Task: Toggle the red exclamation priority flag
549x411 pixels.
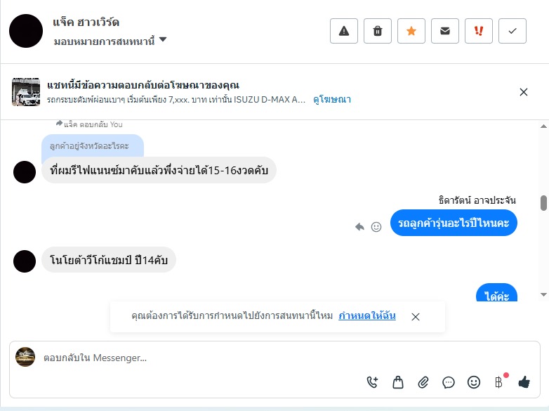Action: [479, 31]
